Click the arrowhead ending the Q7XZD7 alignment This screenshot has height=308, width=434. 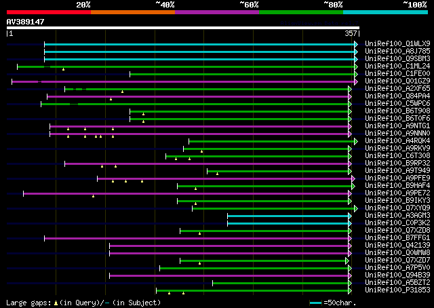click(x=347, y=261)
